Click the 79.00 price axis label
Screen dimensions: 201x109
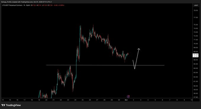(x=196, y=10)
